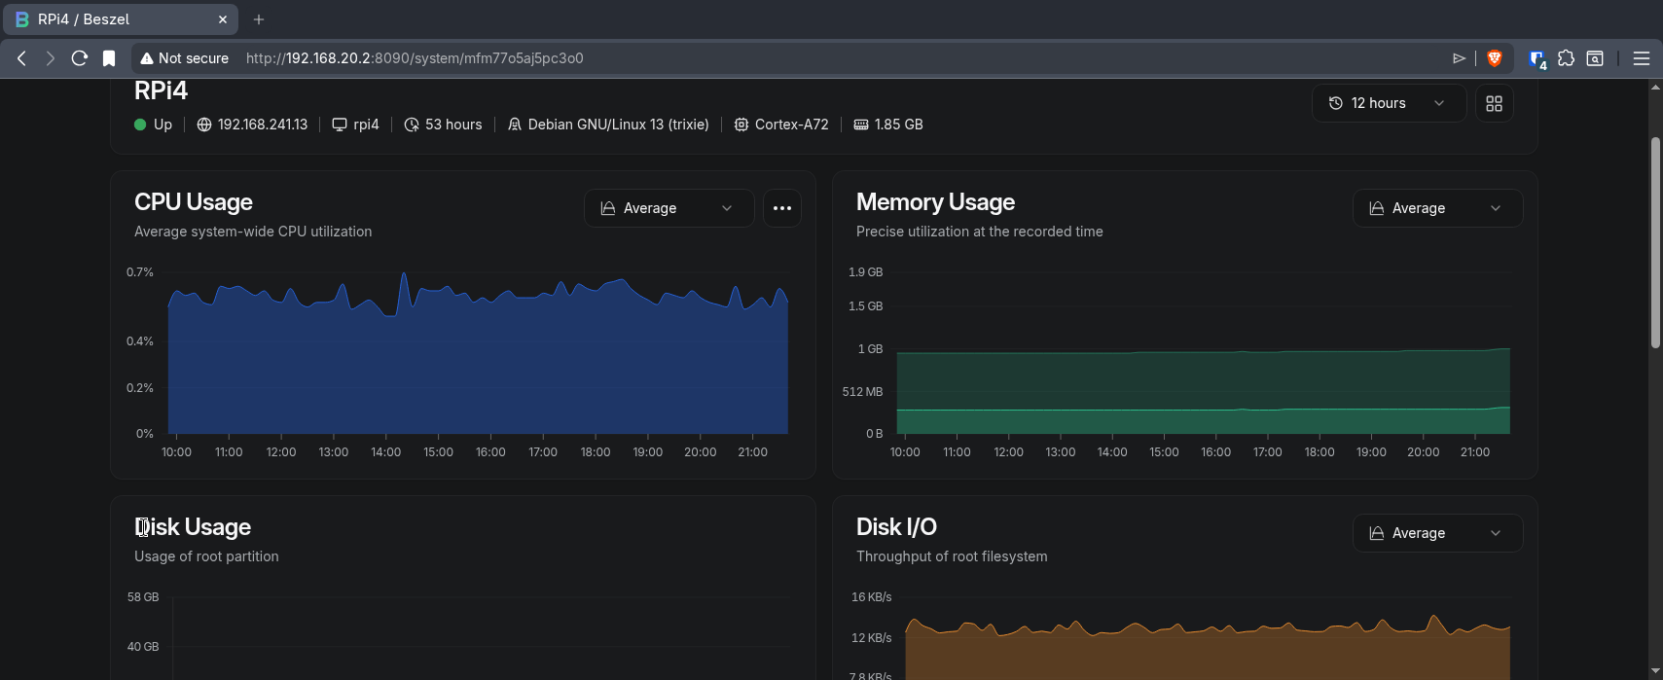Click the CPU chip icon beside Cortex-A72
Image resolution: width=1663 pixels, height=680 pixels.
(741, 125)
